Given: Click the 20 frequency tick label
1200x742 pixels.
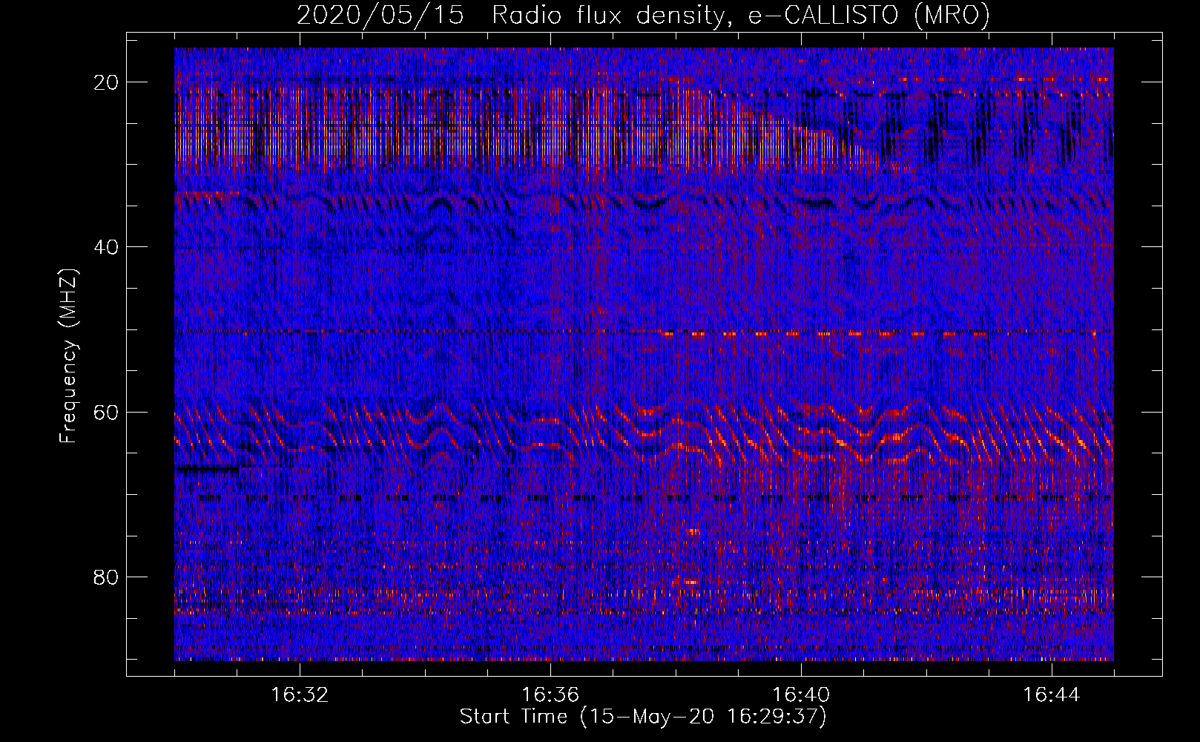Looking at the screenshot, I should (107, 82).
